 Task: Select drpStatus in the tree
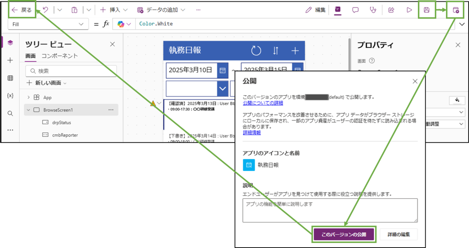(61, 122)
